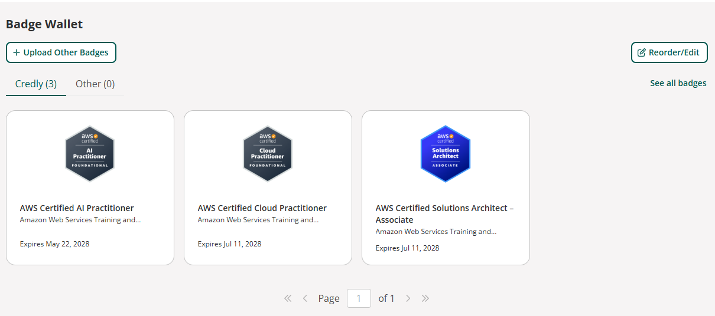Click Expires May 22, 2028 text

tap(55, 243)
